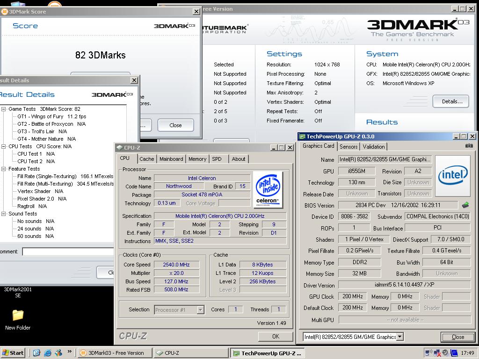Viewport: 479px width, 359px height.
Task: Click the GPU-Z title bar icon
Action: point(302,136)
